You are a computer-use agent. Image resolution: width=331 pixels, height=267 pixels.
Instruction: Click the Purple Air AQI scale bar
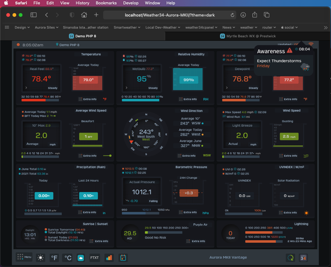tap(163, 232)
